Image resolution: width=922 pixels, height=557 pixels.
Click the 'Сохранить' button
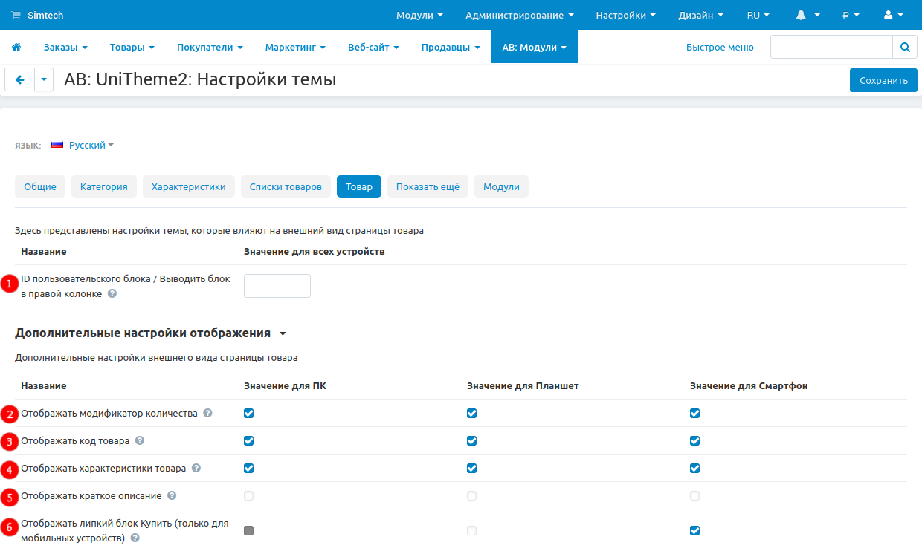point(883,80)
